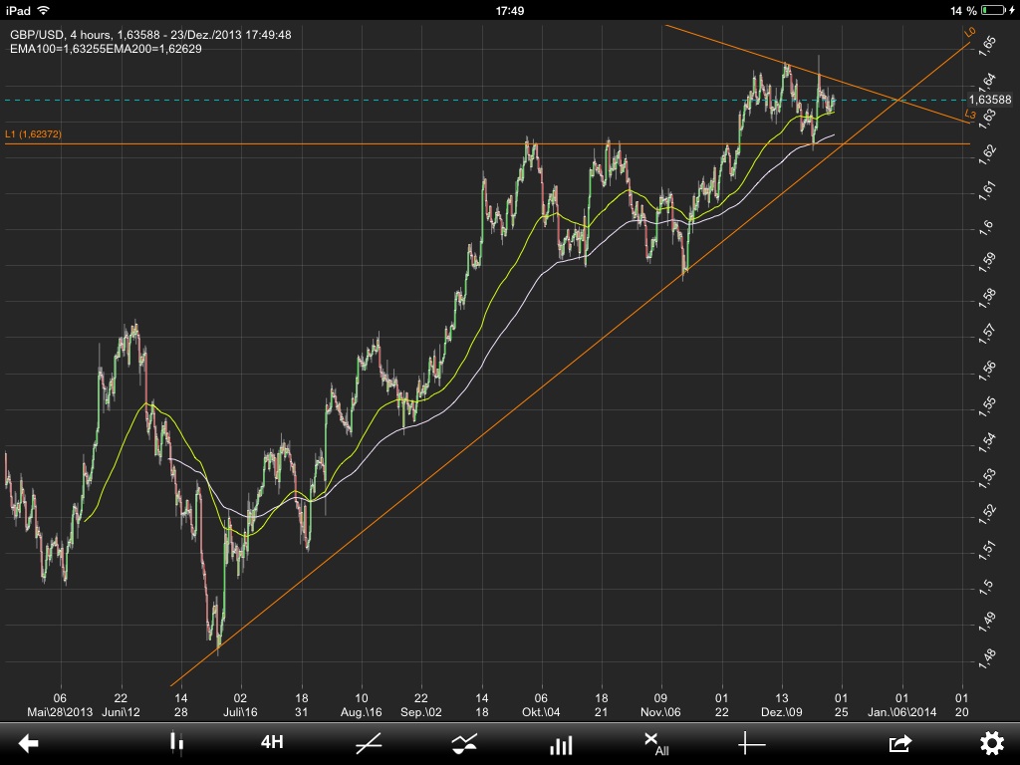Tap the back arrow icon

click(30, 744)
